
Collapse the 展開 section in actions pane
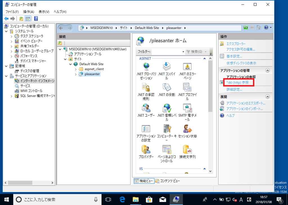click(x=267, y=97)
